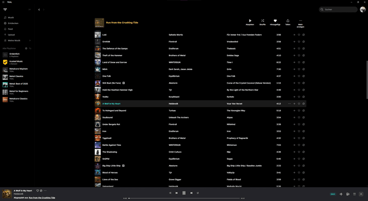Click the volume speaker icon
368x201 pixels.
[341, 194]
